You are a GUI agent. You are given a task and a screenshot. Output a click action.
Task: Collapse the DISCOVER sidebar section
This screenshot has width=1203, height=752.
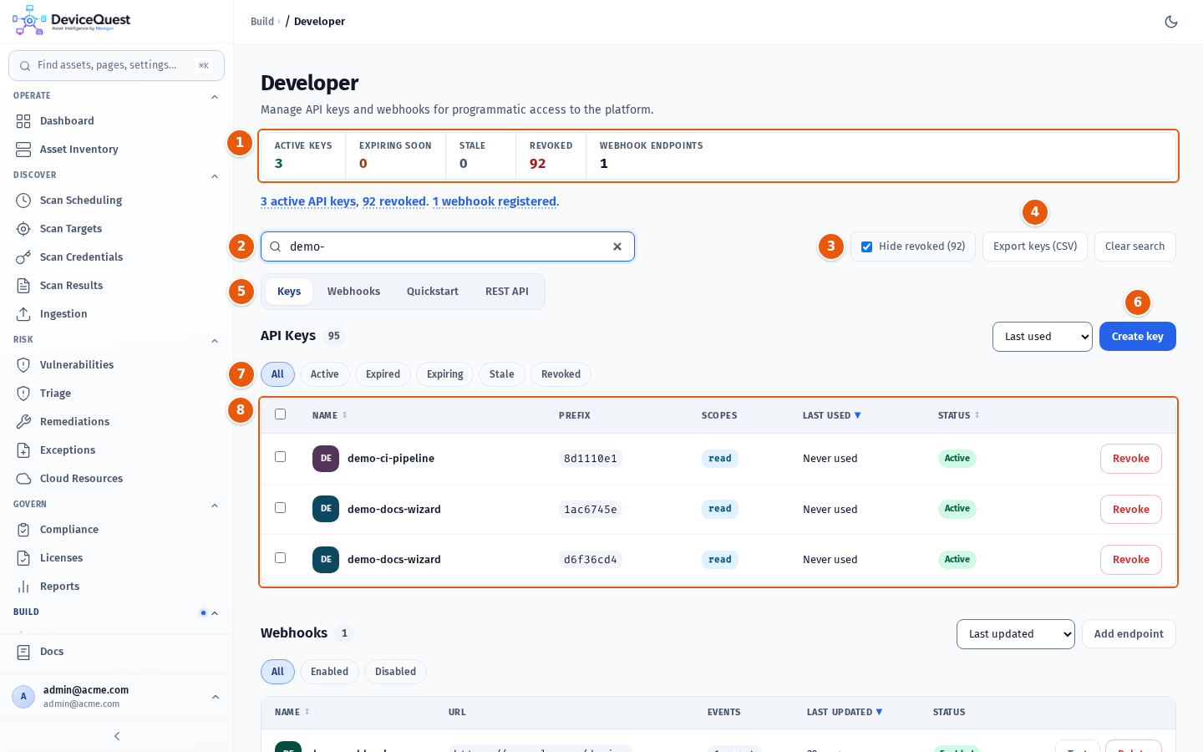pos(215,176)
